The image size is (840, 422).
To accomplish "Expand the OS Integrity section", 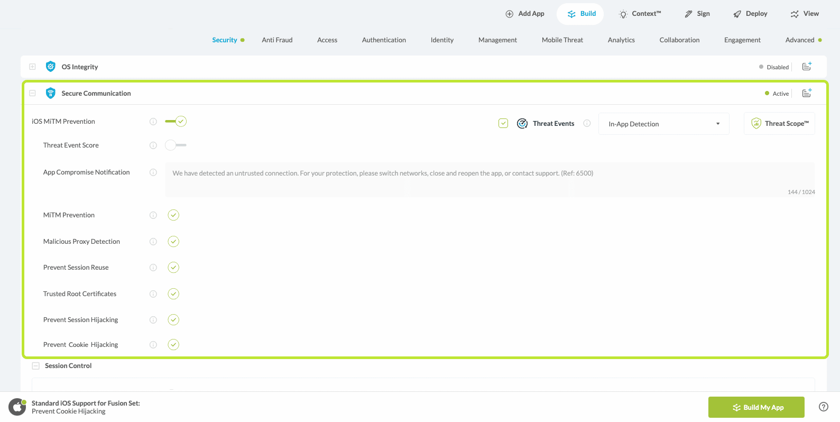I will [32, 67].
